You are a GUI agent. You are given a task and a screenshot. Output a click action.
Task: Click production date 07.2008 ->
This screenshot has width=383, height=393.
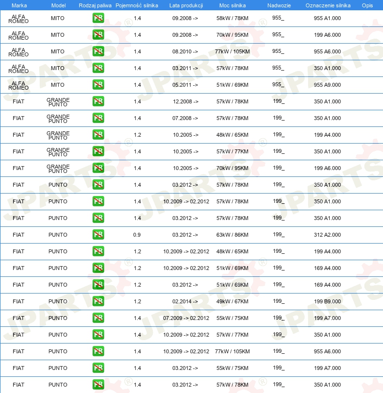point(185,118)
